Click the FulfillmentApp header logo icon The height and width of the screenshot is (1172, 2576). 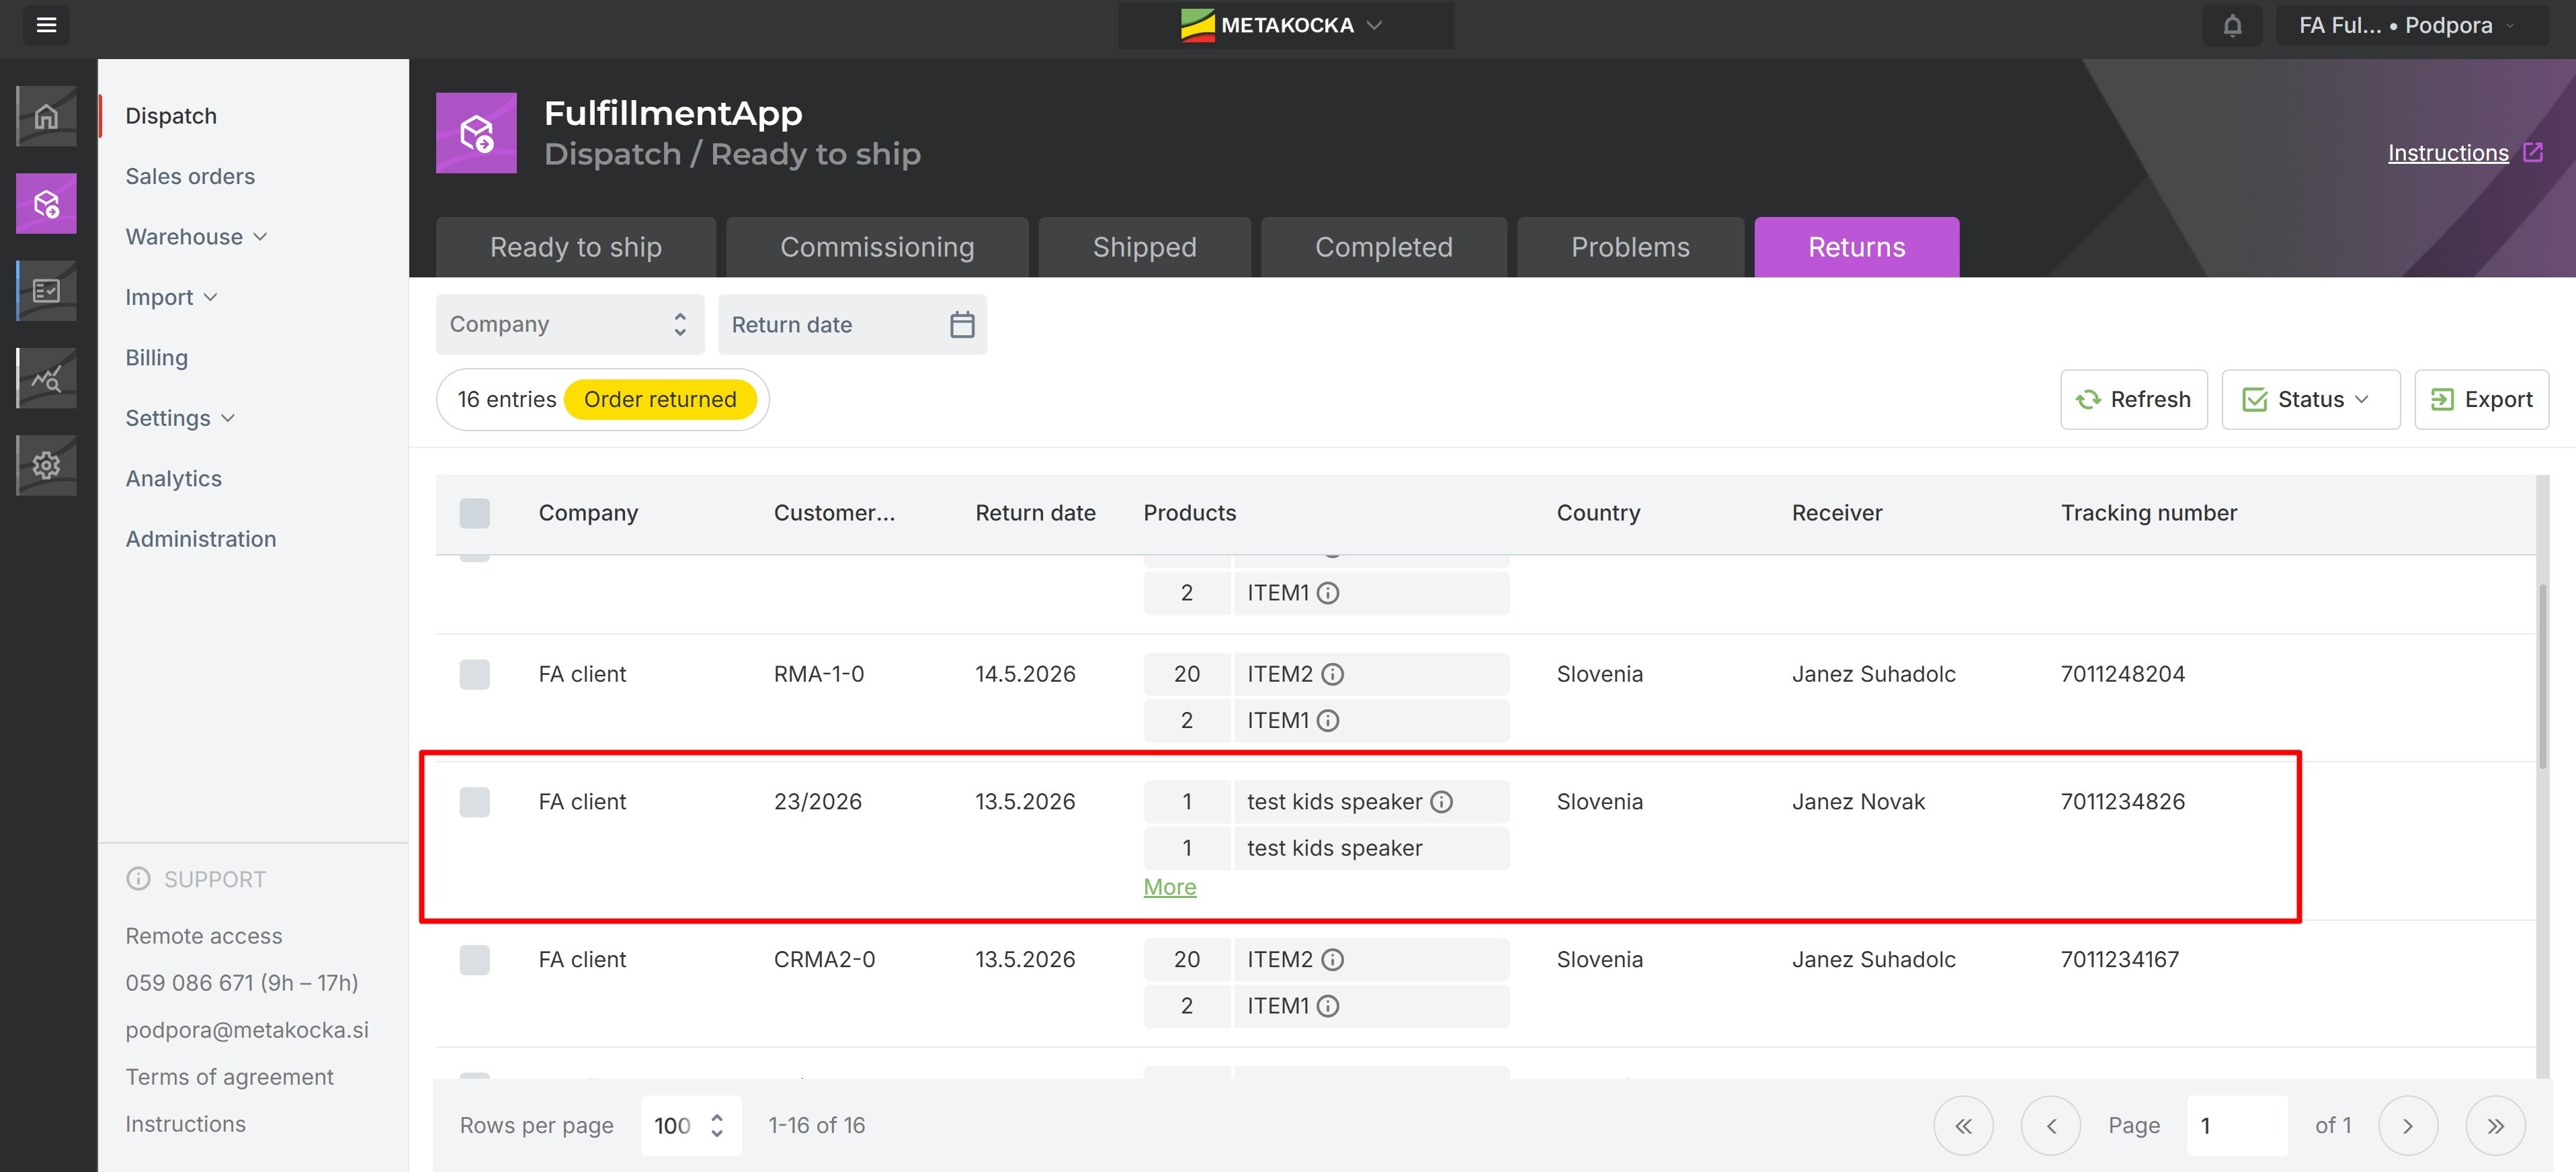click(x=476, y=133)
